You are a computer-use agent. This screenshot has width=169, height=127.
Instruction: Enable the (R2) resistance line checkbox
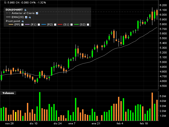pyautogui.click(x=55, y=25)
